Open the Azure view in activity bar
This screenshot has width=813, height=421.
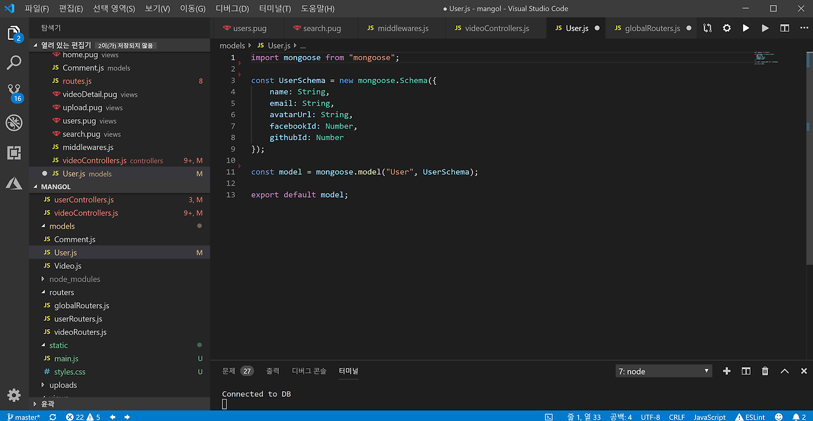coord(14,183)
